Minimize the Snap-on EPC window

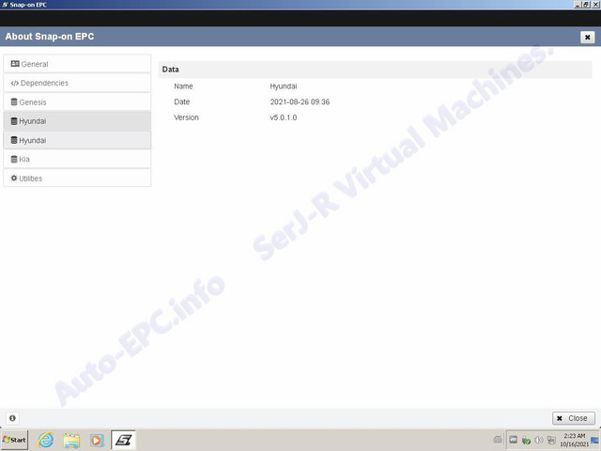(x=578, y=5)
